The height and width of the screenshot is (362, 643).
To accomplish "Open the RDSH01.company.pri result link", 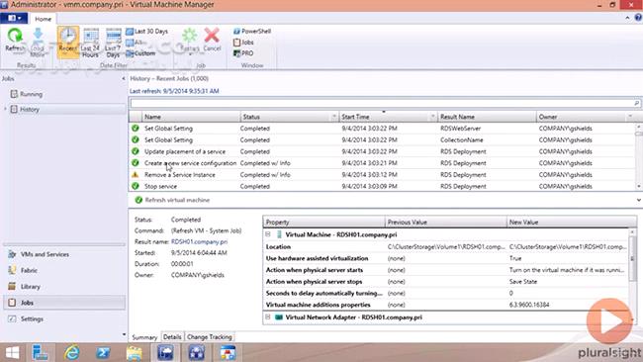I will point(199,242).
